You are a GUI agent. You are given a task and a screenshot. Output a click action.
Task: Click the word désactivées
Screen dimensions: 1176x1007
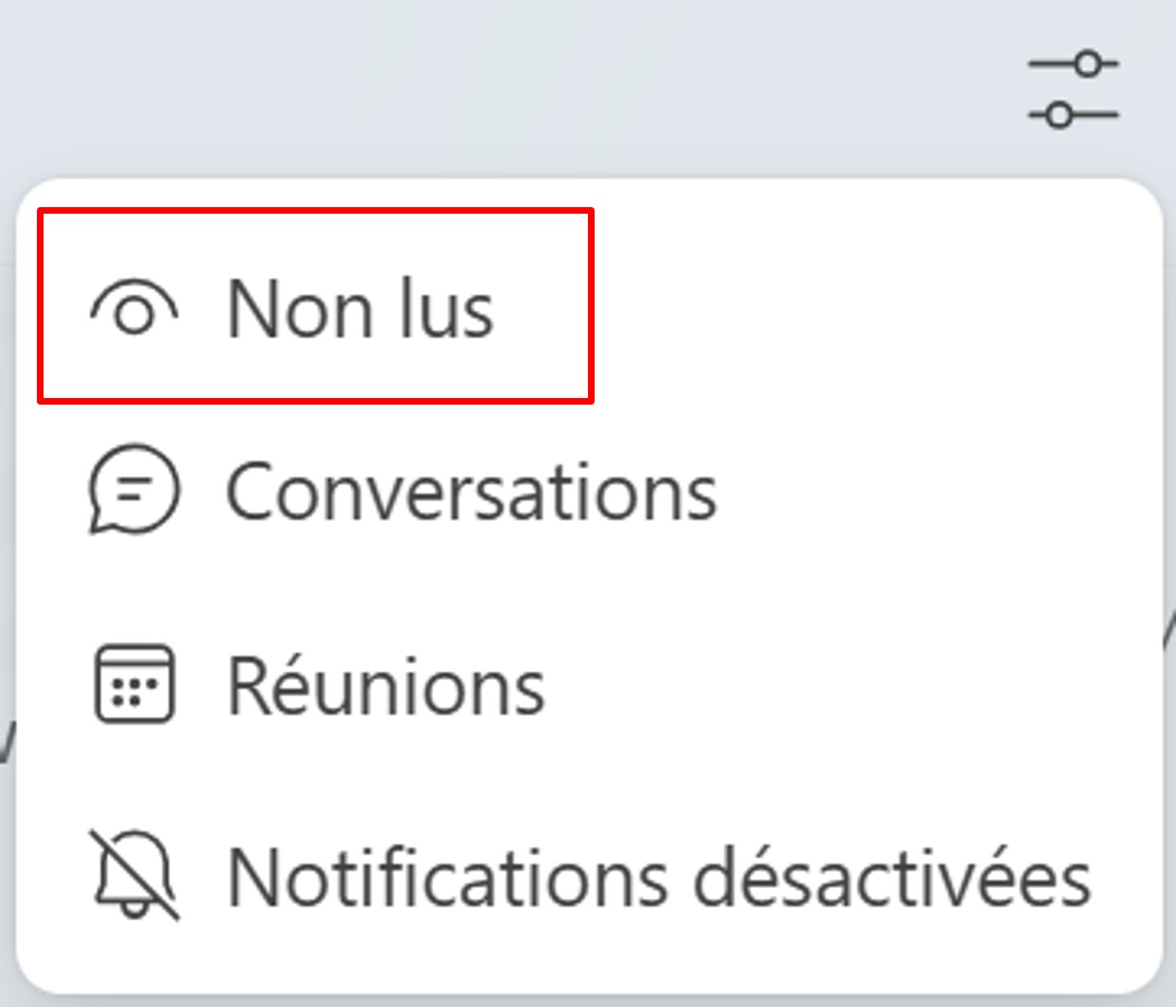[892, 877]
